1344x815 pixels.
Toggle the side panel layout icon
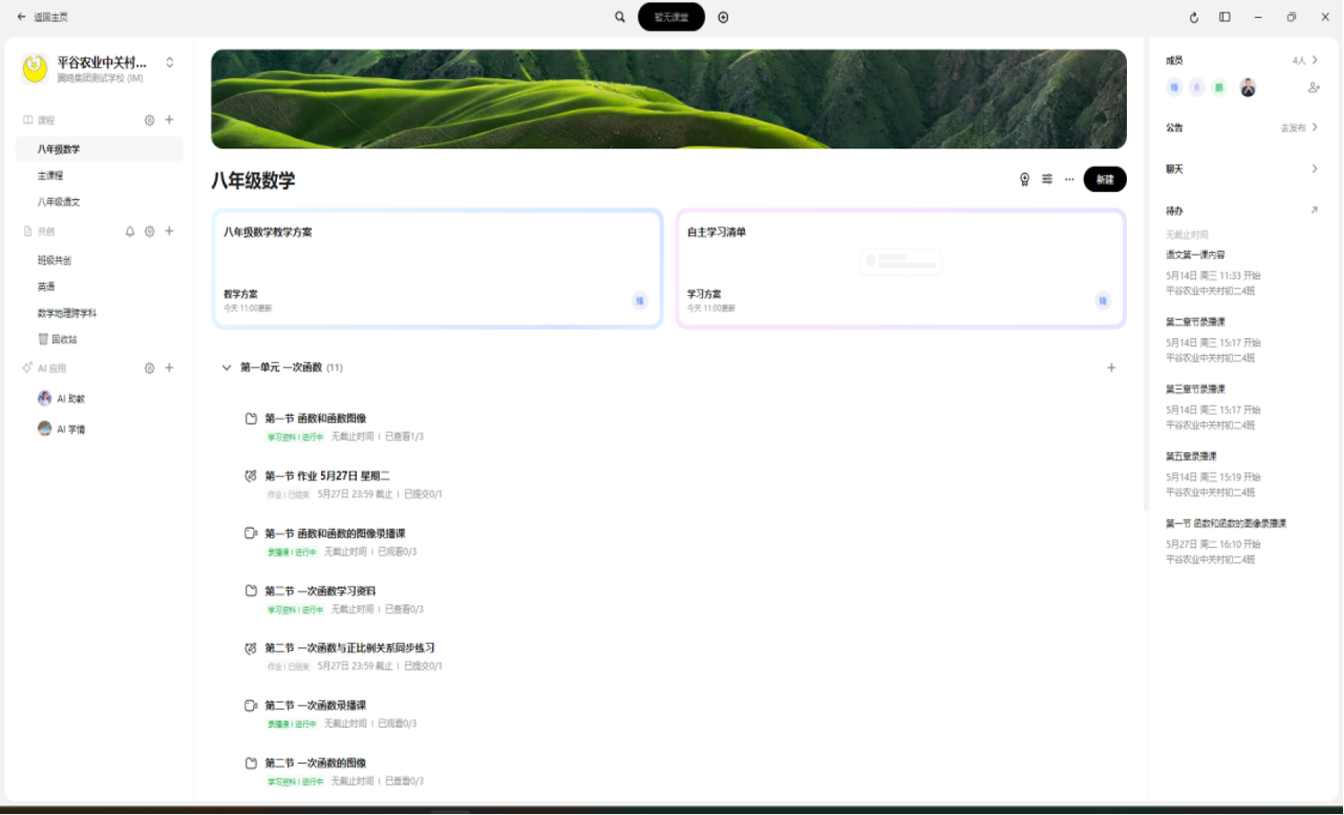pyautogui.click(x=1225, y=17)
